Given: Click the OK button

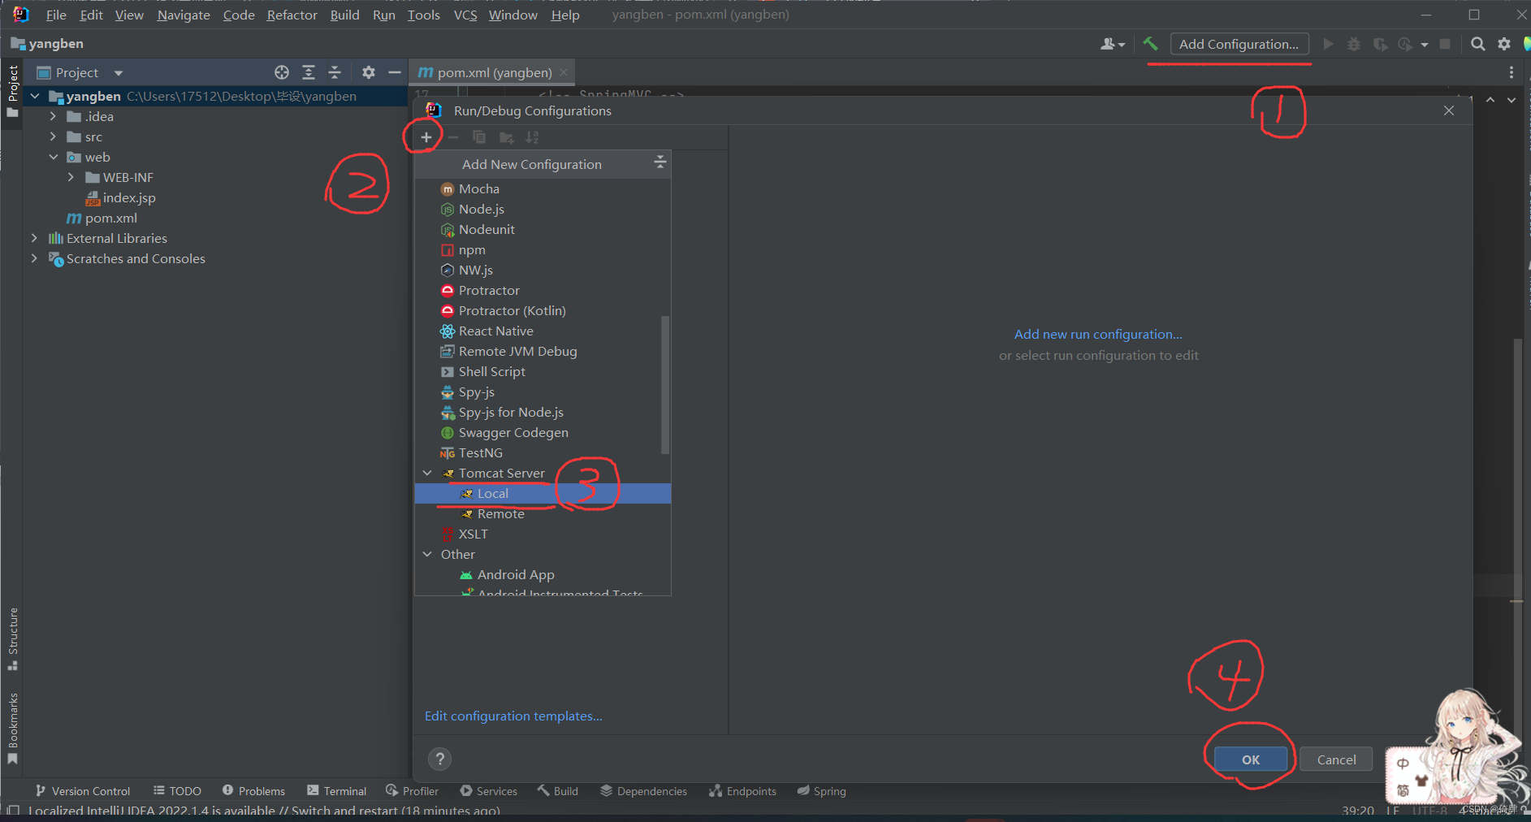Looking at the screenshot, I should (x=1251, y=759).
